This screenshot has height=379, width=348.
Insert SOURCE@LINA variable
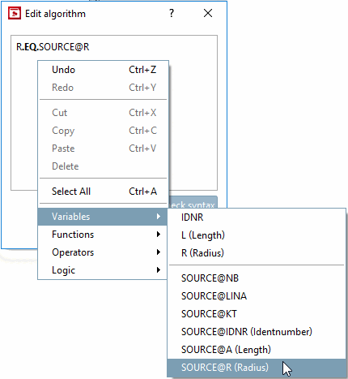[x=257, y=296]
